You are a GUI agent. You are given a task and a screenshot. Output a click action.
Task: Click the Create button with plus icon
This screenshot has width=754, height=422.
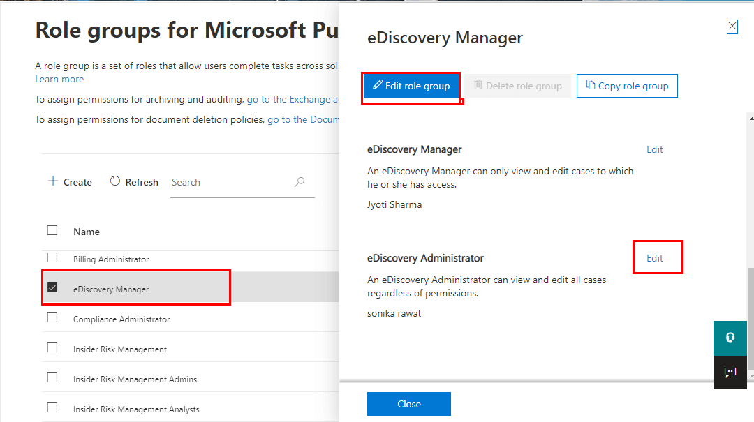pyautogui.click(x=71, y=182)
